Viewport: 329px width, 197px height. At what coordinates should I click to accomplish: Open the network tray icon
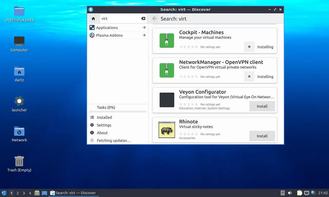(306, 193)
